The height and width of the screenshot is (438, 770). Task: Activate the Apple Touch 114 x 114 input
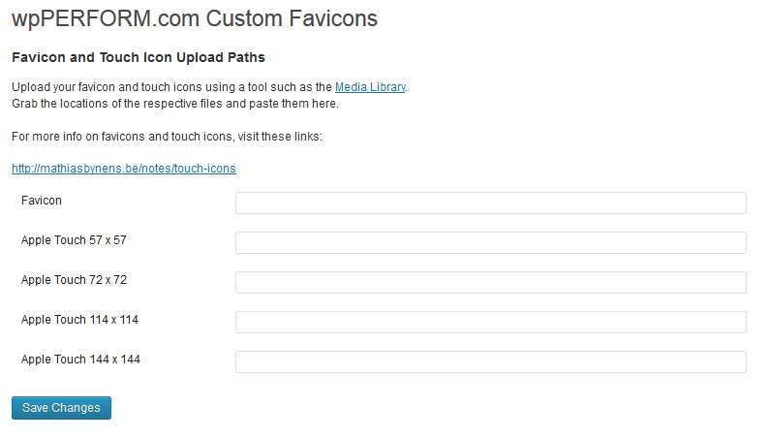pyautogui.click(x=491, y=322)
